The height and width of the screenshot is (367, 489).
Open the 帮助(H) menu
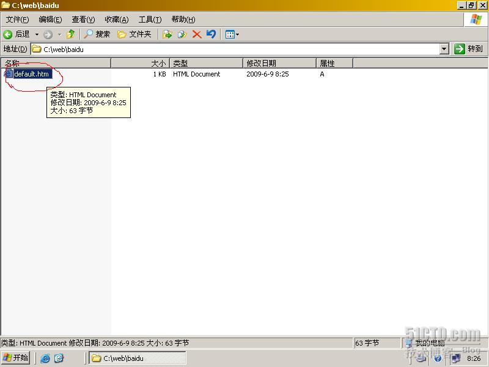(x=183, y=20)
